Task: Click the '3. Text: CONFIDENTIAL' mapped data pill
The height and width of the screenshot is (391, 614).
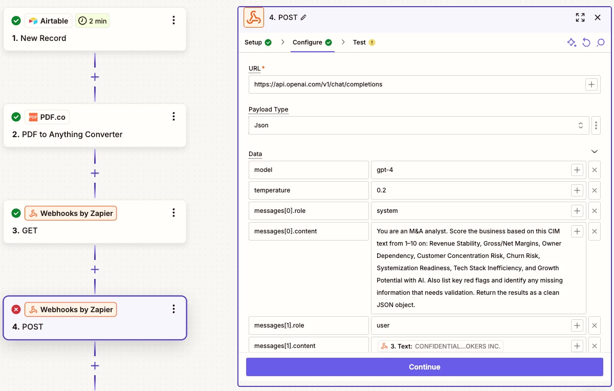Action: pyautogui.click(x=441, y=346)
